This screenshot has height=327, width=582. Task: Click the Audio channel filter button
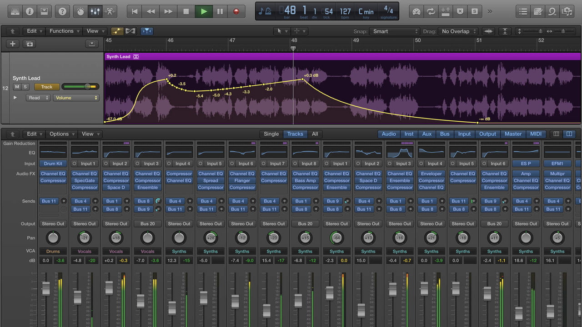(x=389, y=134)
